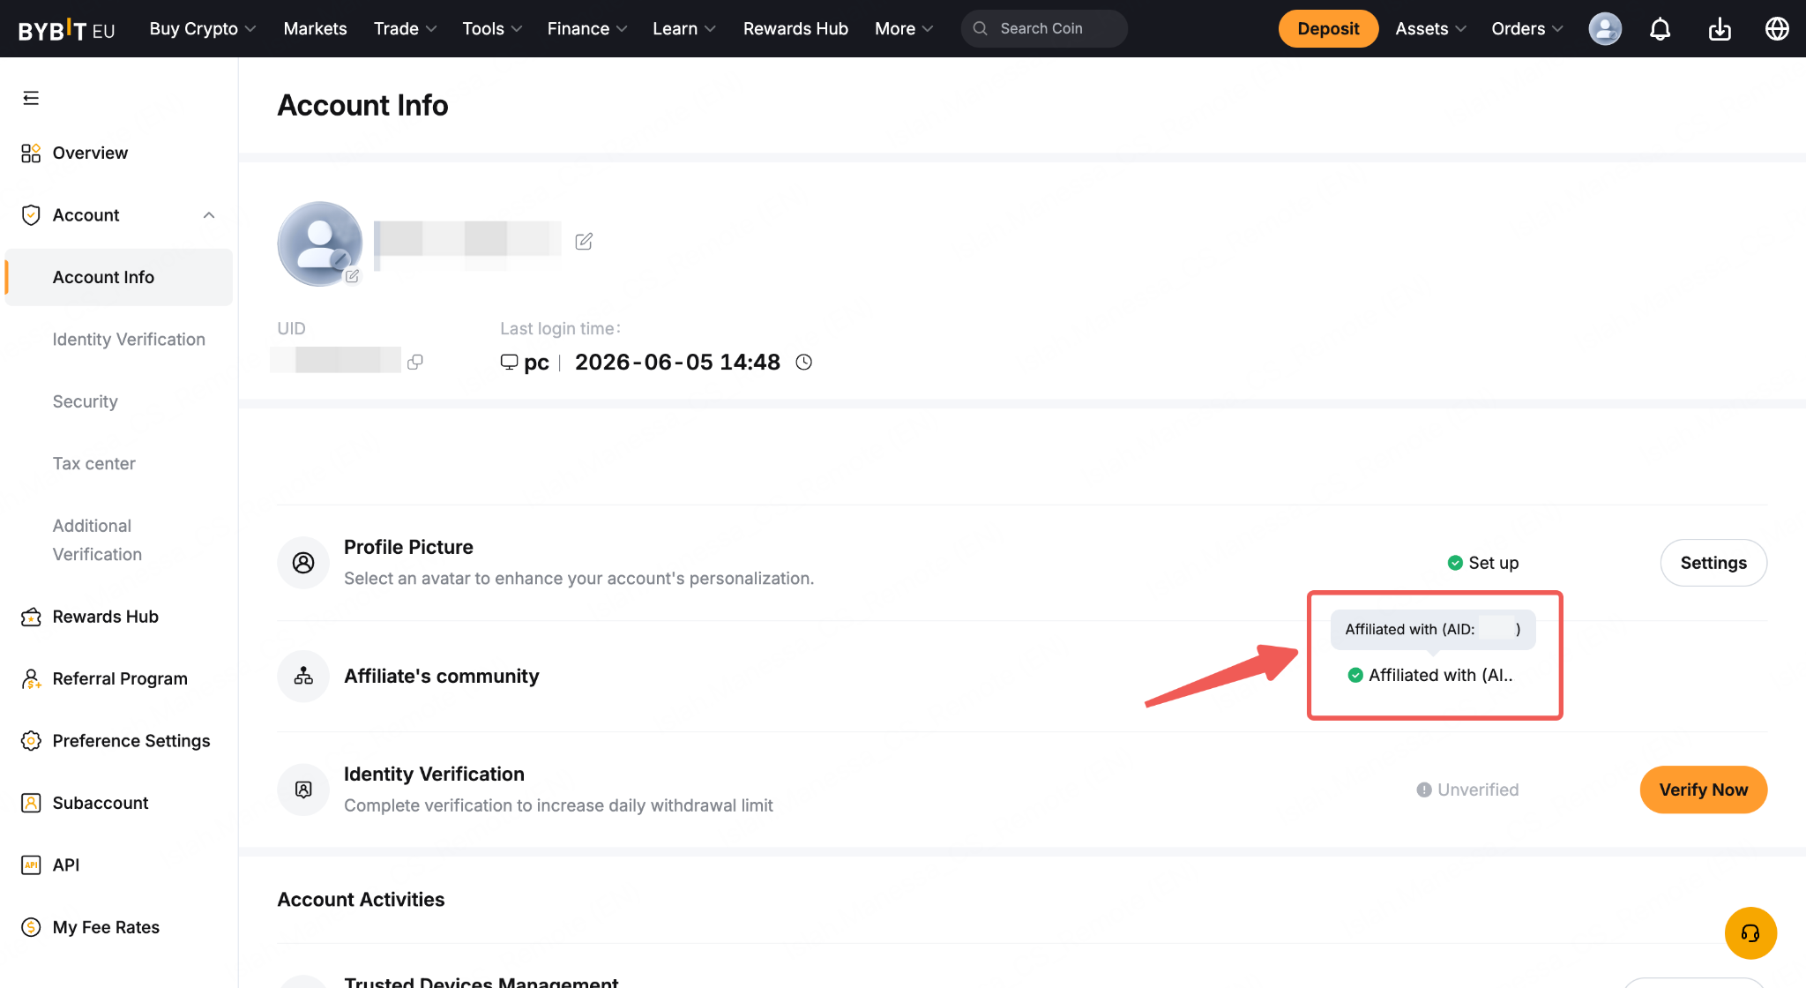
Task: Click the orange Deposit button
Action: [x=1328, y=29]
